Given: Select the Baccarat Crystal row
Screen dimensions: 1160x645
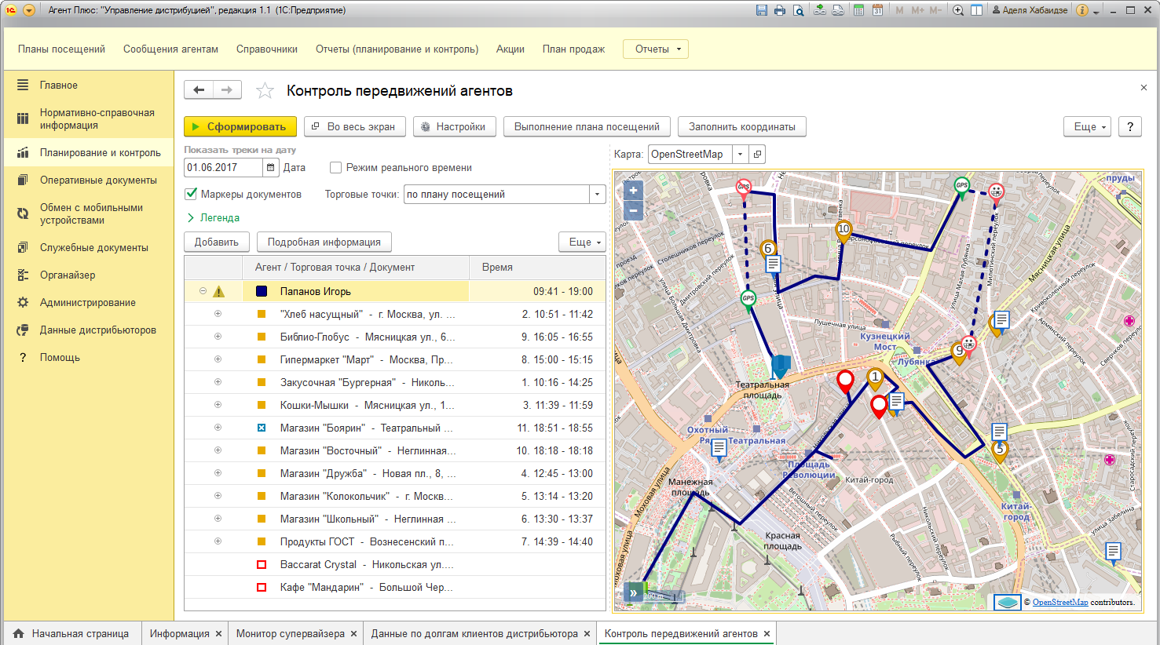Looking at the screenshot, I should point(395,564).
